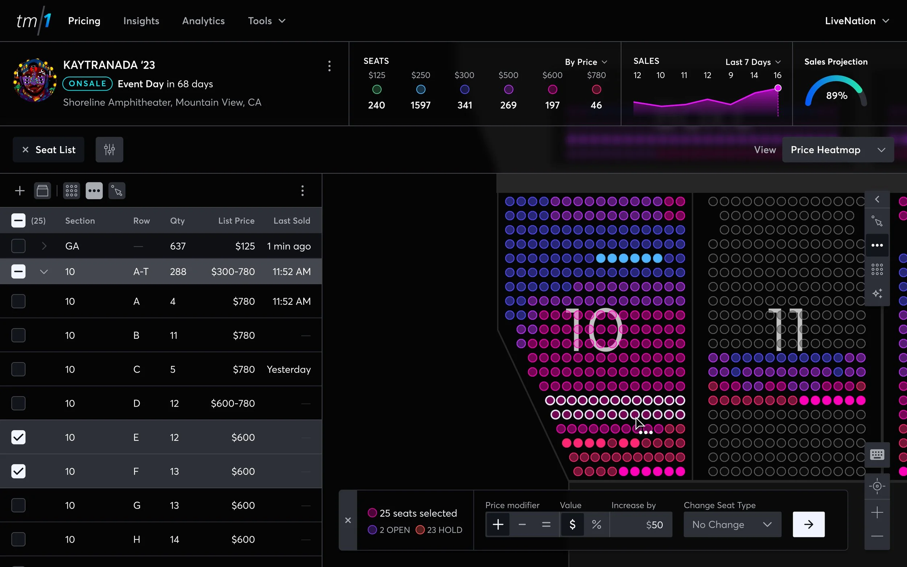Open the Insights tab
The image size is (907, 567).
coord(141,21)
